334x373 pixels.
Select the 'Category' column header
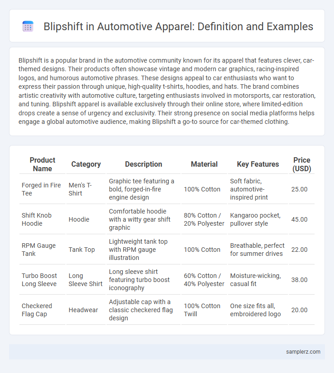86,164
